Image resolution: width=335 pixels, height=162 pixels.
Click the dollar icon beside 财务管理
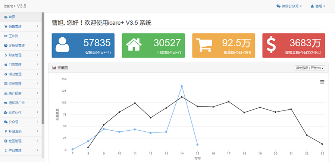coord(6,55)
